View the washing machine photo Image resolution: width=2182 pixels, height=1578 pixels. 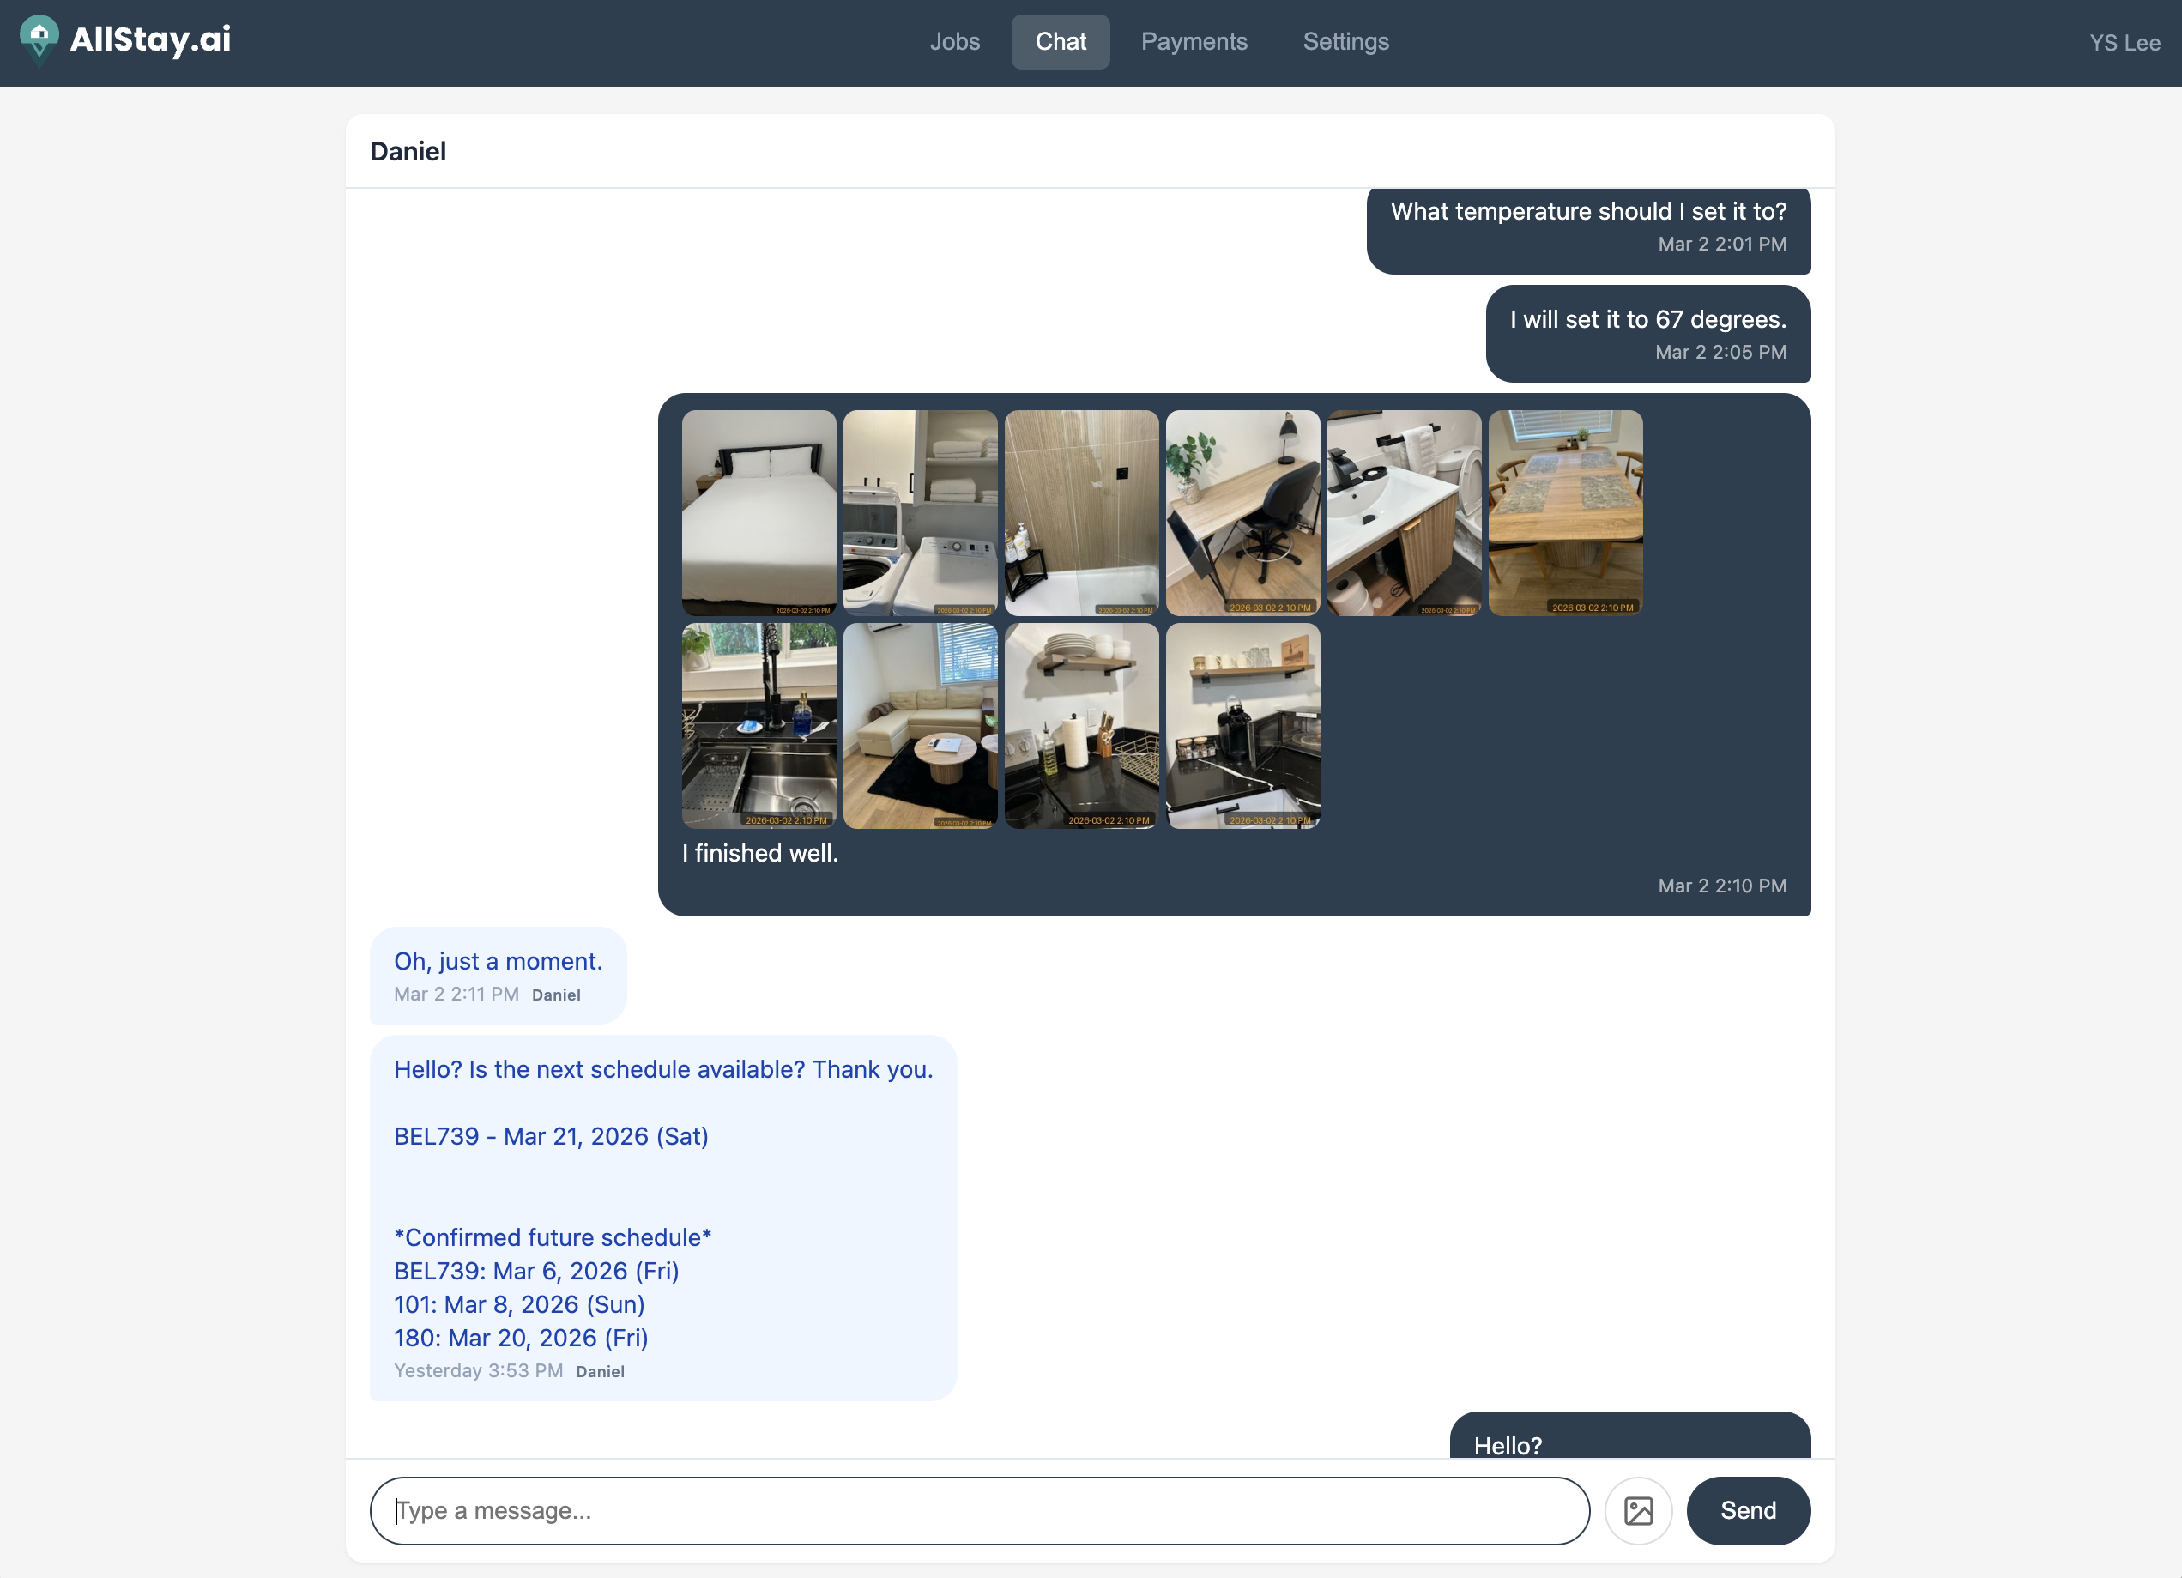pyautogui.click(x=921, y=514)
